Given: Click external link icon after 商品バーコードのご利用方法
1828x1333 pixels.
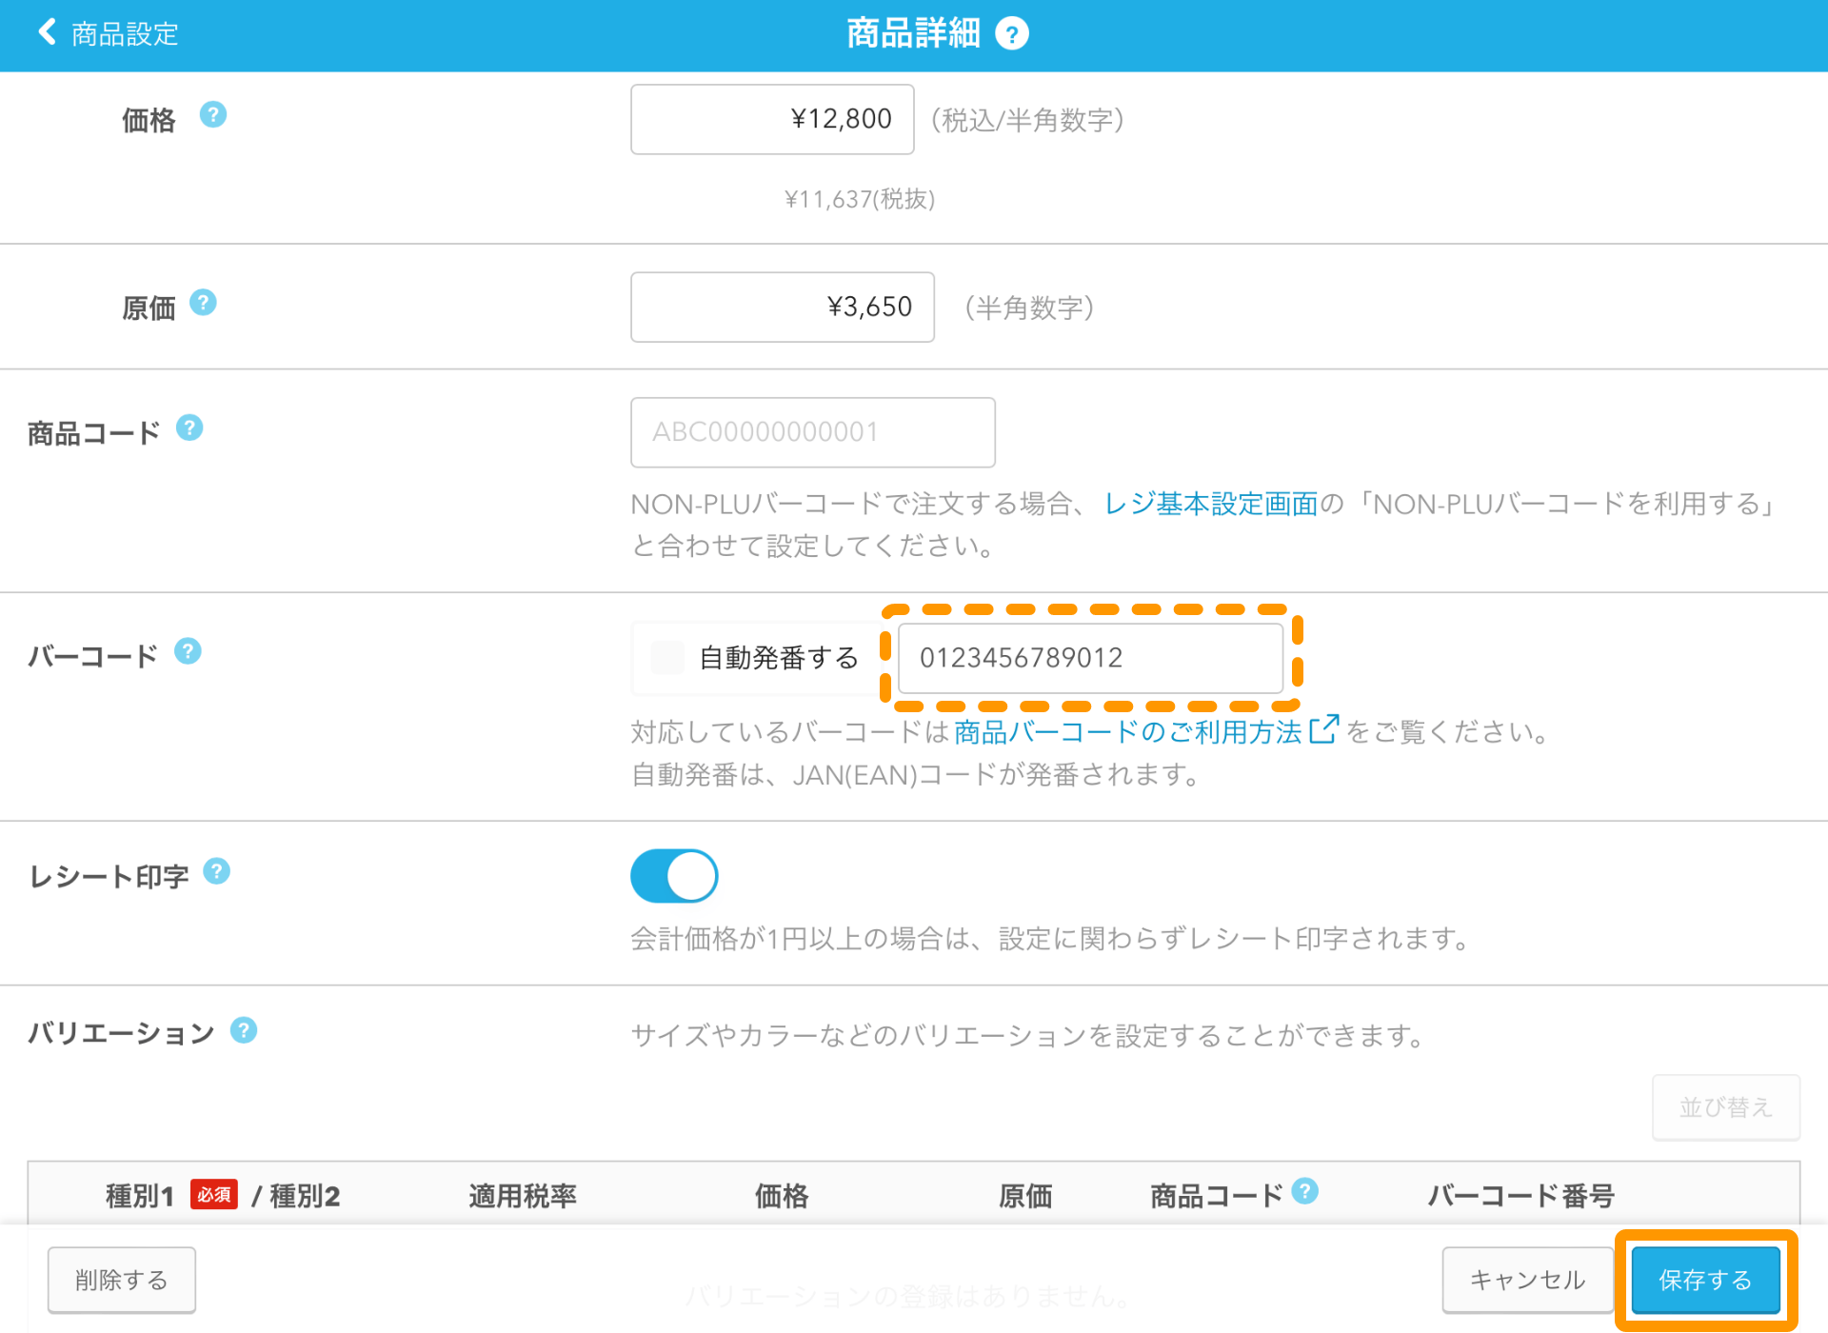Looking at the screenshot, I should coord(1323,729).
